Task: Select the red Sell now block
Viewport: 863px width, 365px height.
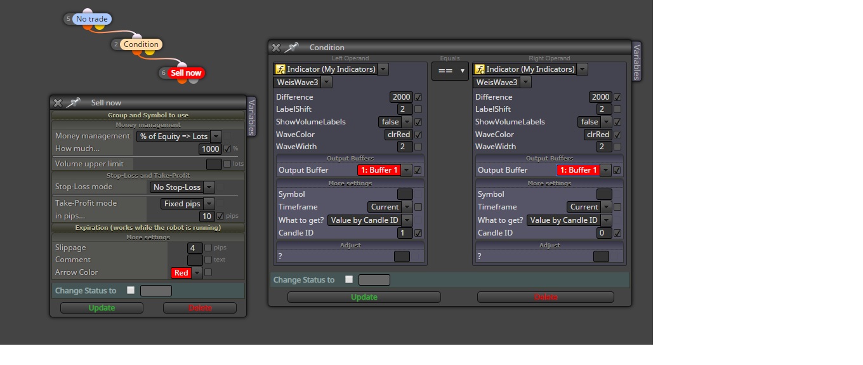Action: [x=186, y=73]
